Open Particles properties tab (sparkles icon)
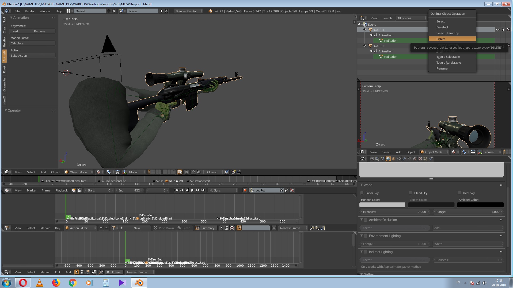The height and width of the screenshot is (288, 513). coord(425,159)
